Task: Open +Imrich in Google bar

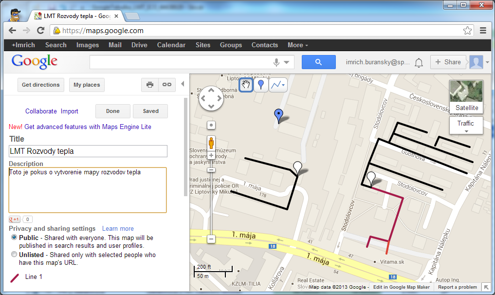Action: coord(23,45)
